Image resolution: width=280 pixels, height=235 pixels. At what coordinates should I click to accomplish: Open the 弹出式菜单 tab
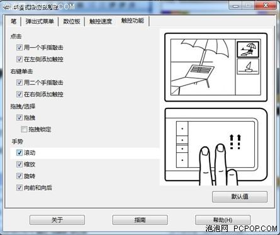point(40,21)
